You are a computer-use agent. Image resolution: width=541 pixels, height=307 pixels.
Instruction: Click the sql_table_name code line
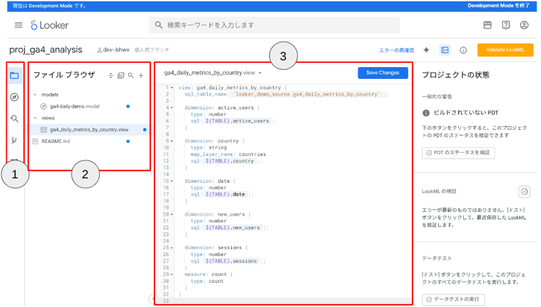tap(286, 94)
